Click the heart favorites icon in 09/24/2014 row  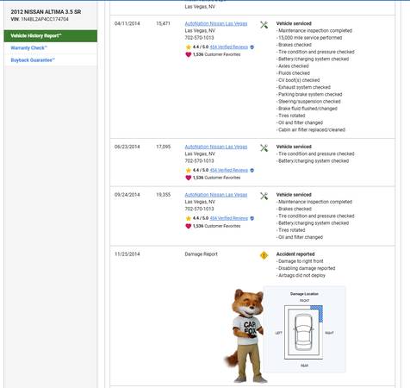click(189, 226)
